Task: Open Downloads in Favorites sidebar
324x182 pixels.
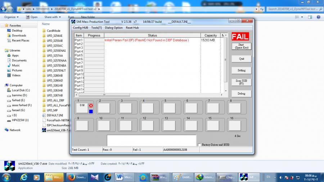Action: click(19, 36)
